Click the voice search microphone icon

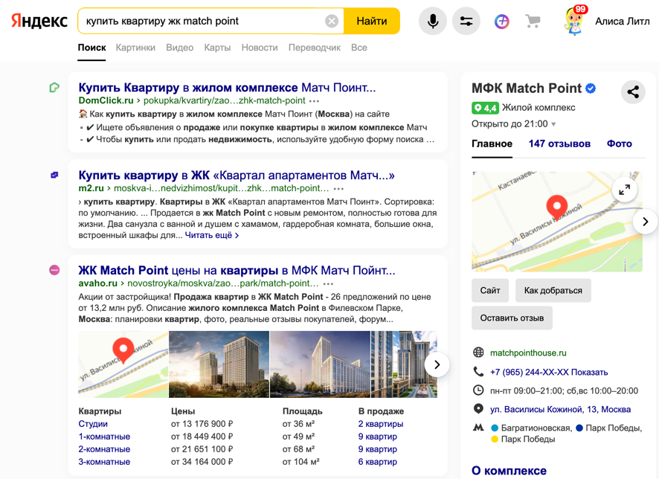point(432,22)
